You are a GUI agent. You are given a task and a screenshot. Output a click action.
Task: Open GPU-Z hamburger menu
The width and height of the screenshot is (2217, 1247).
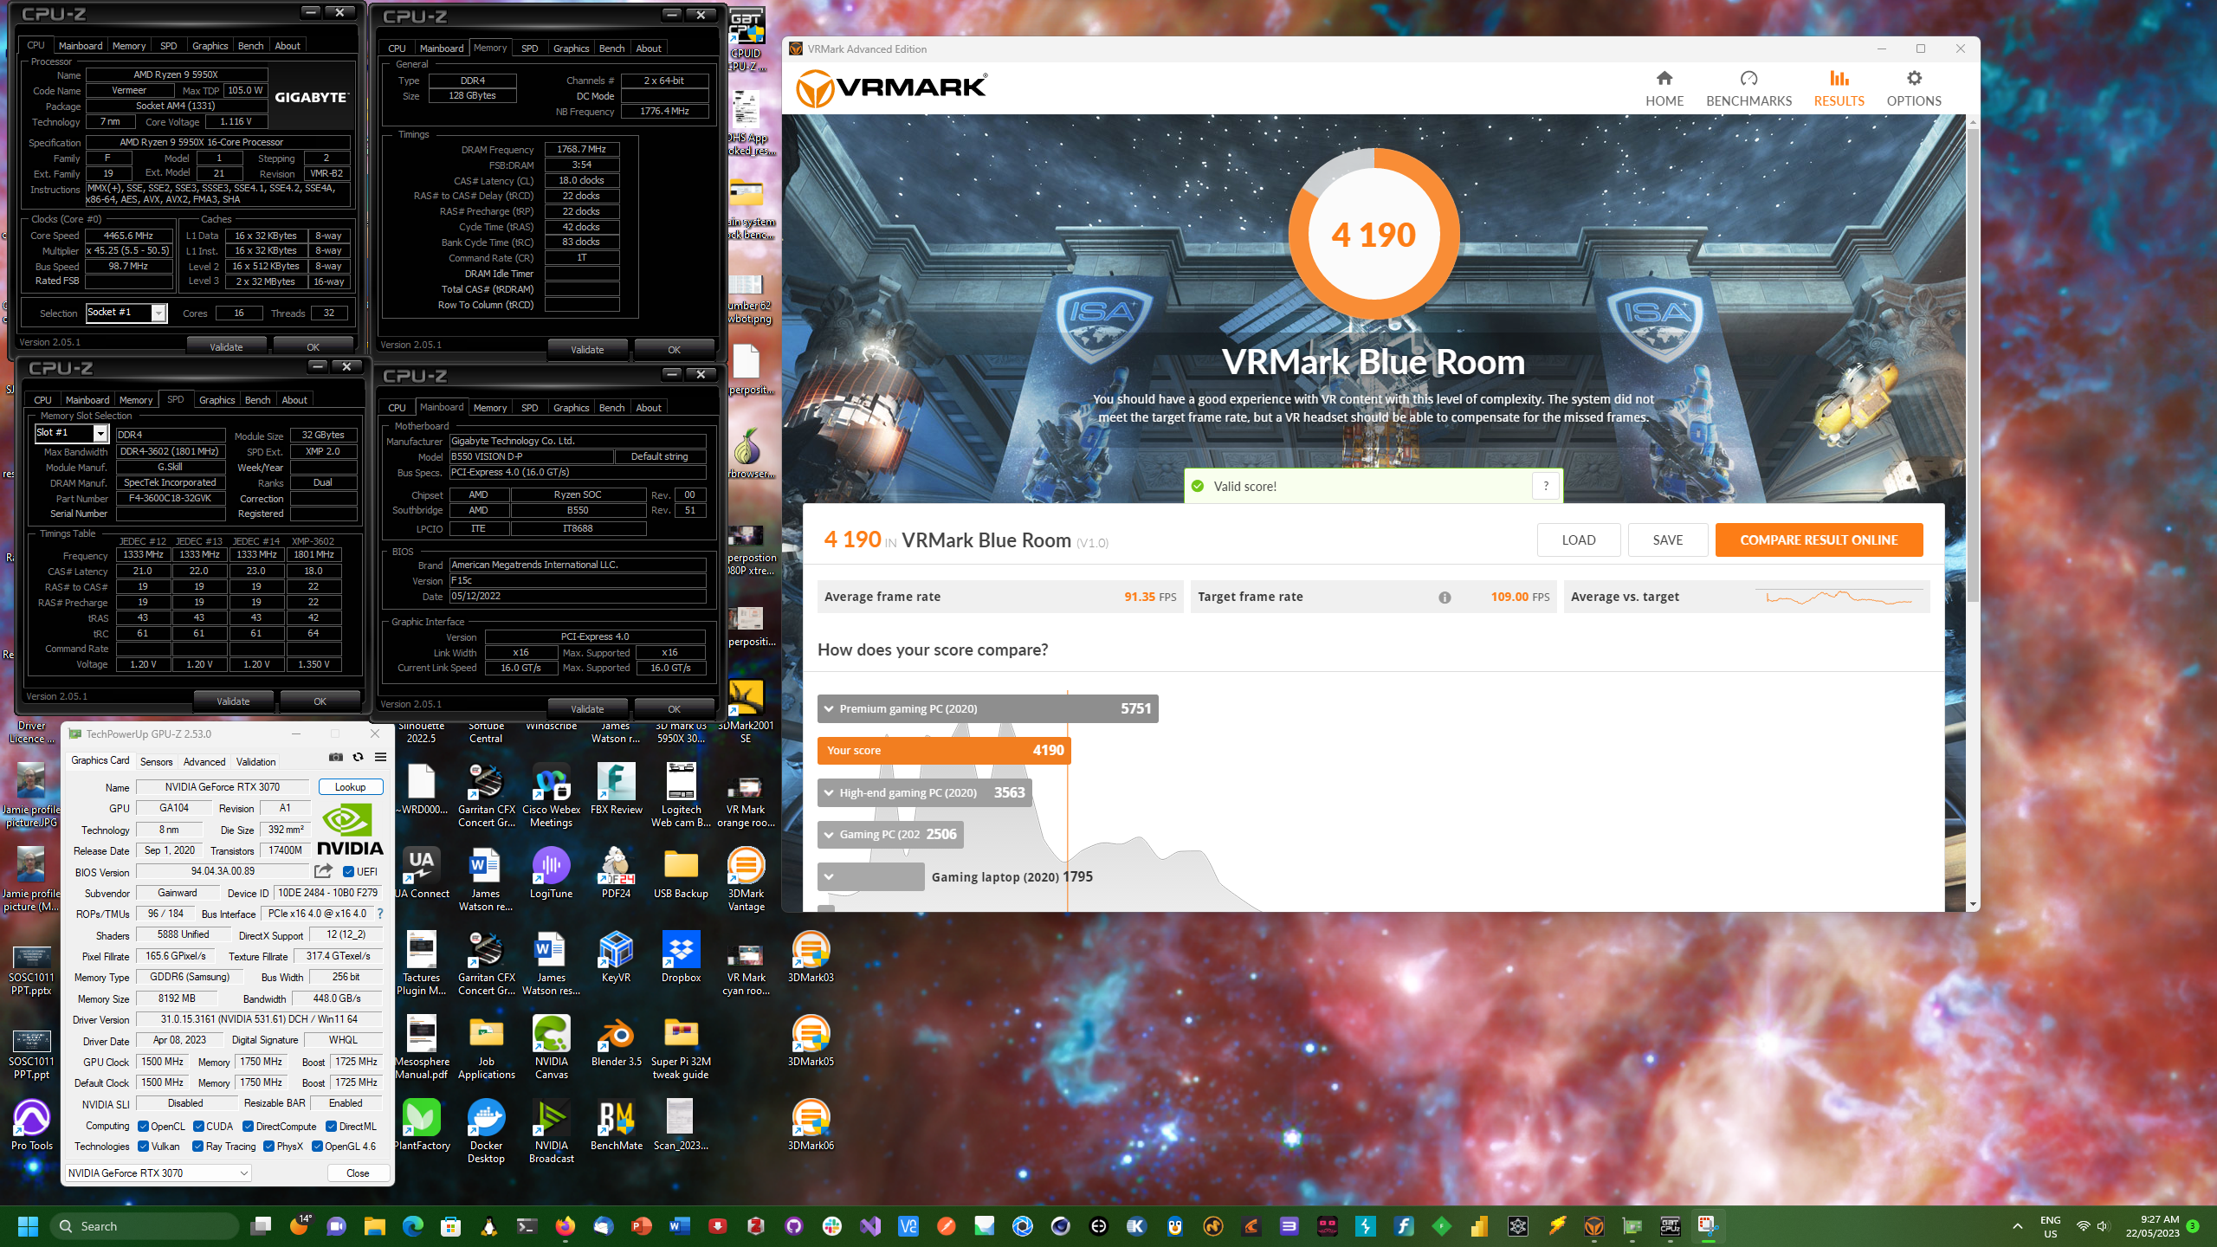[x=380, y=757]
